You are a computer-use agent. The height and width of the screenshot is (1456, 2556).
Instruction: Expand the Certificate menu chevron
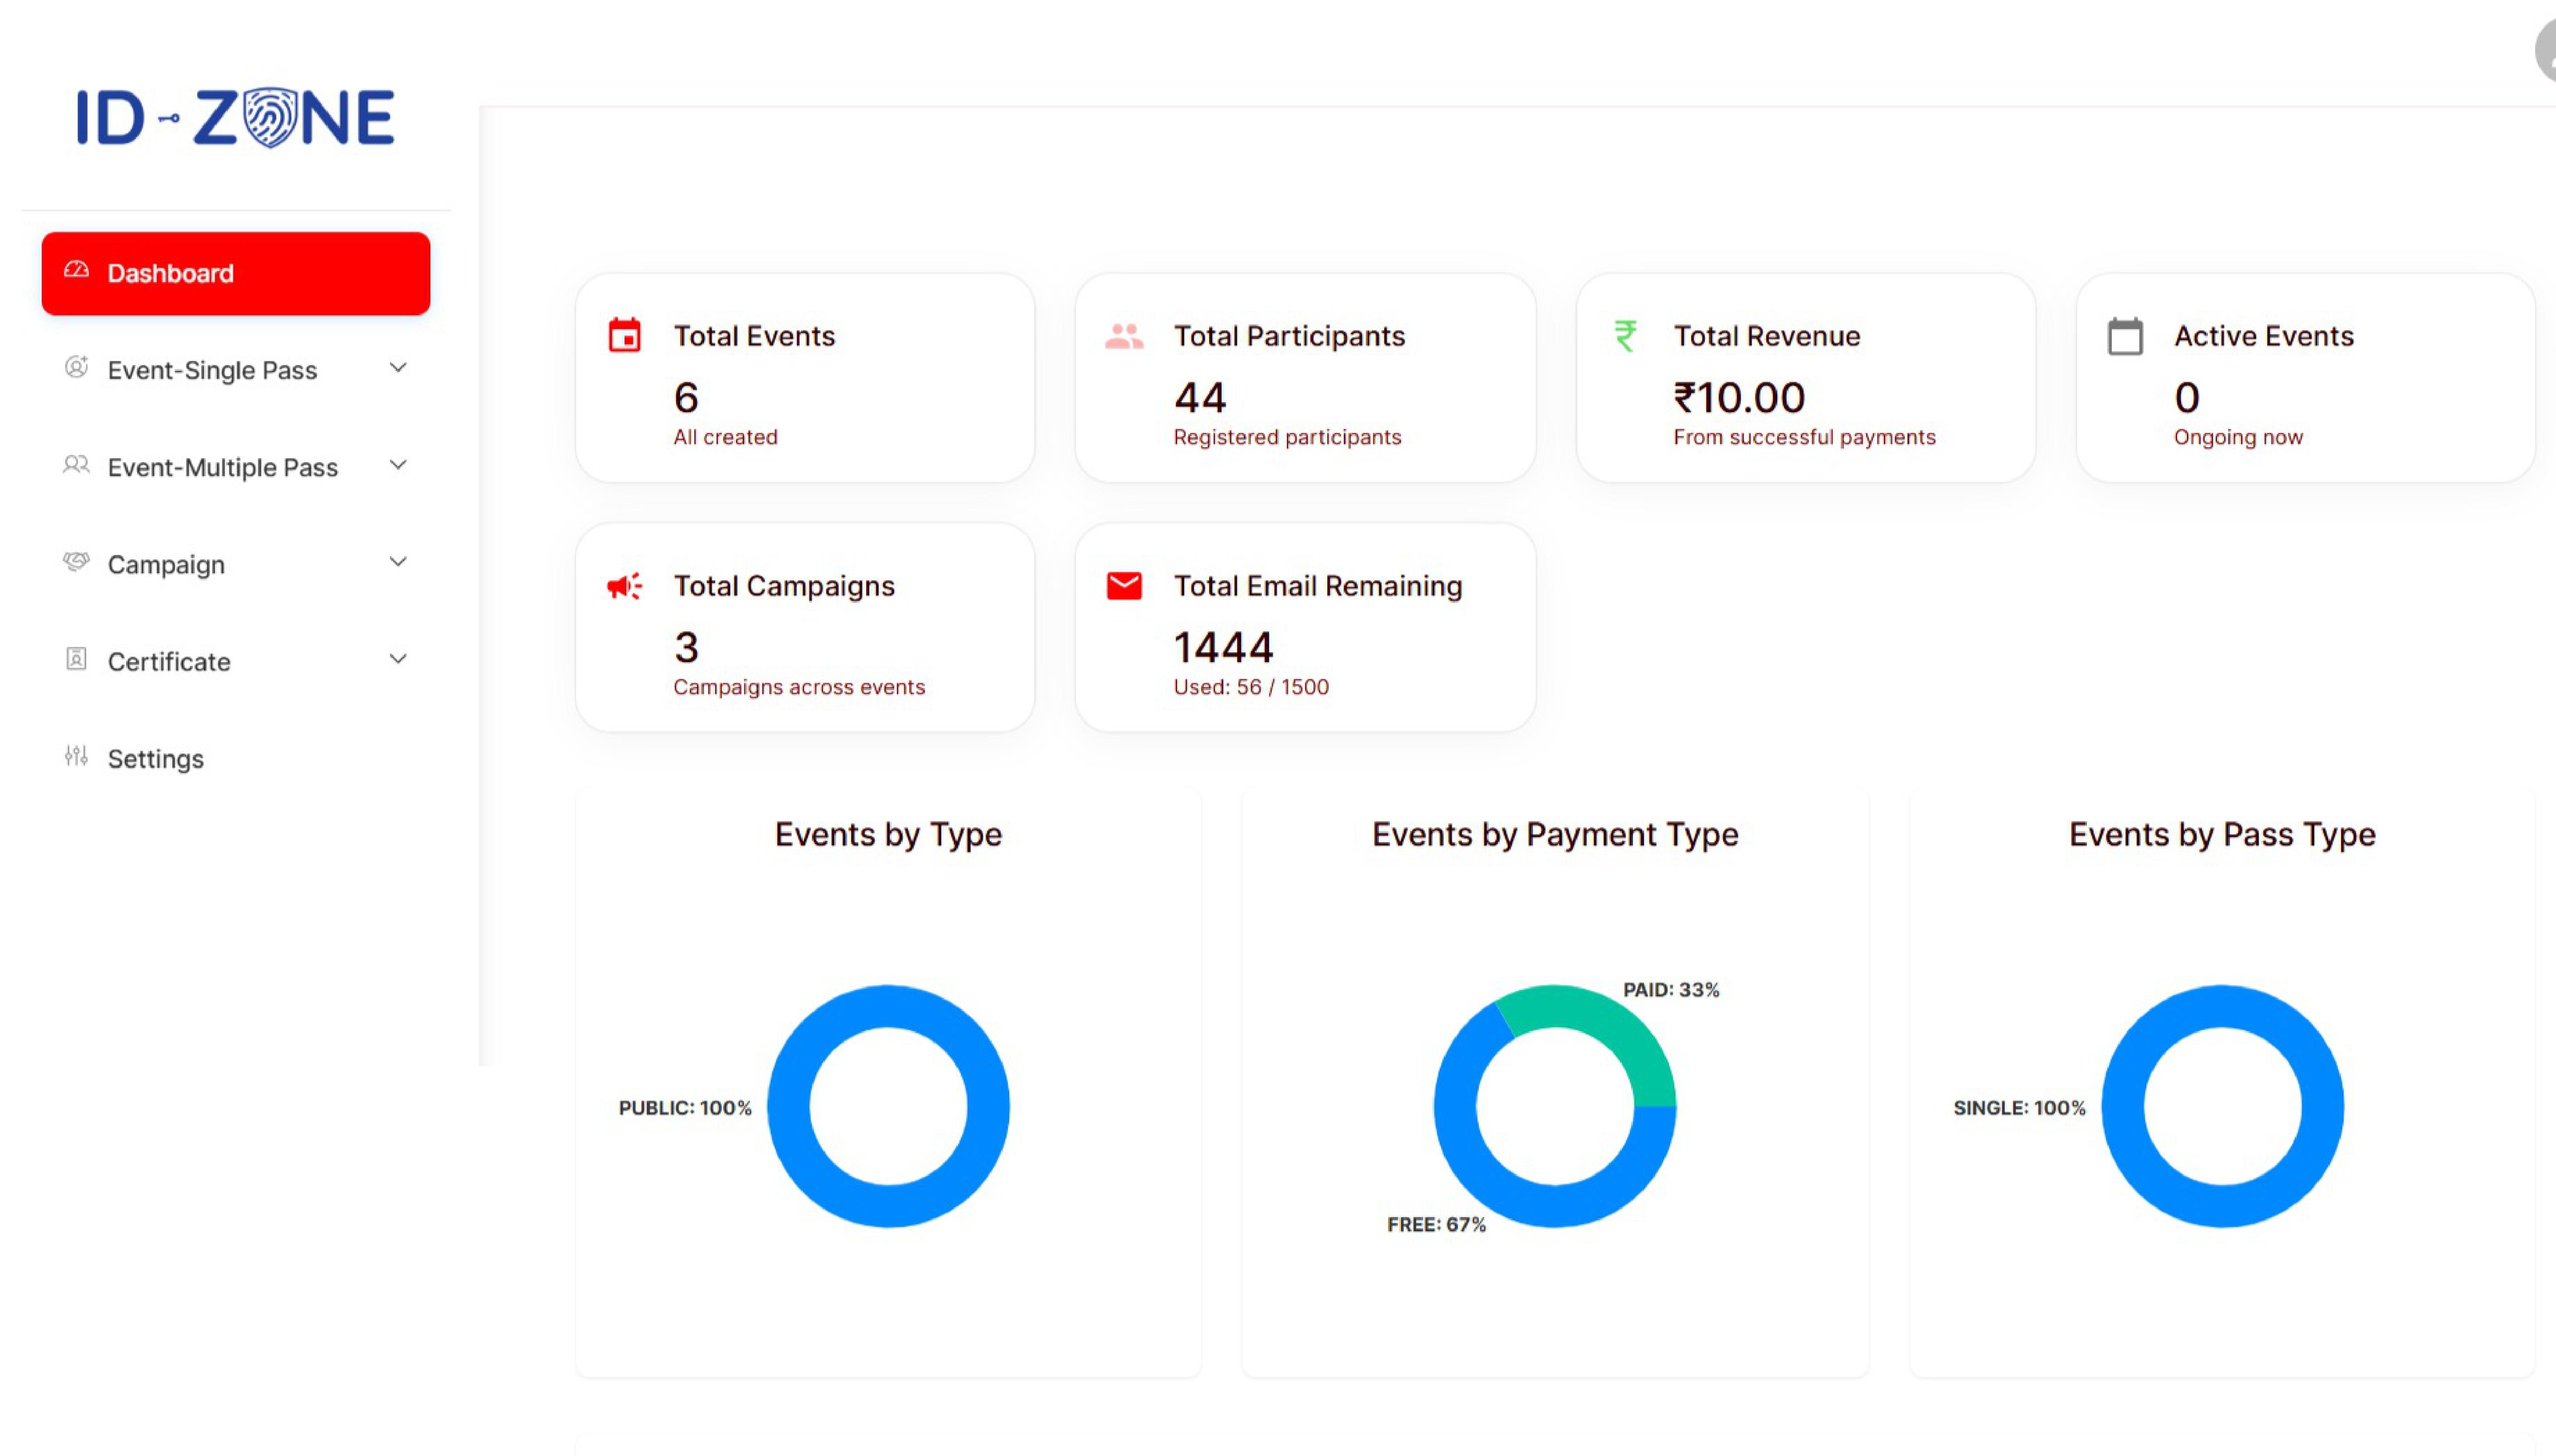pyautogui.click(x=397, y=659)
